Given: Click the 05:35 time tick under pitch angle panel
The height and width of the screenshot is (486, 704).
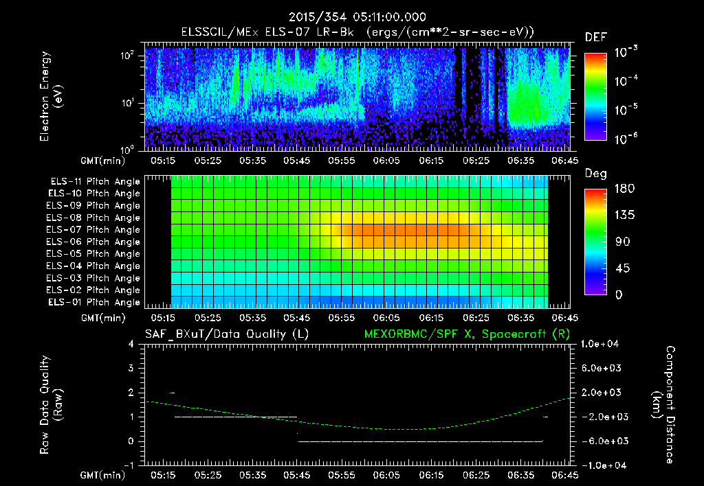Looking at the screenshot, I should click(252, 318).
